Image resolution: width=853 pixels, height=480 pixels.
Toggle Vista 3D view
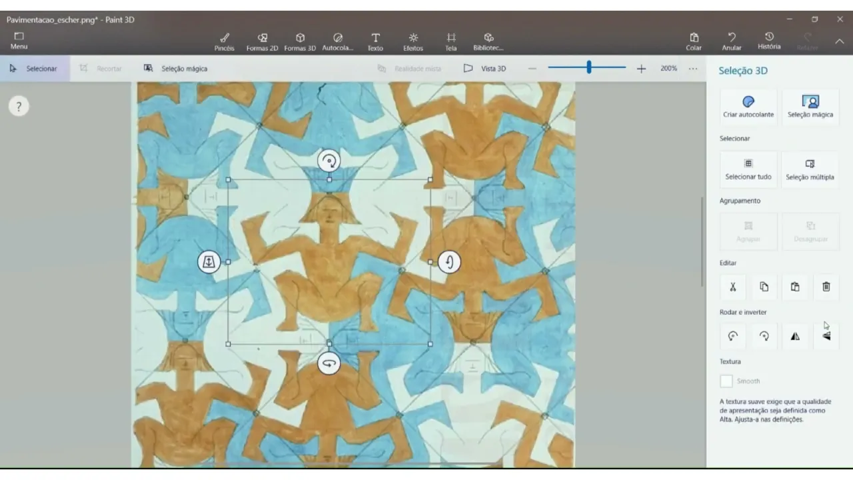pyautogui.click(x=485, y=68)
